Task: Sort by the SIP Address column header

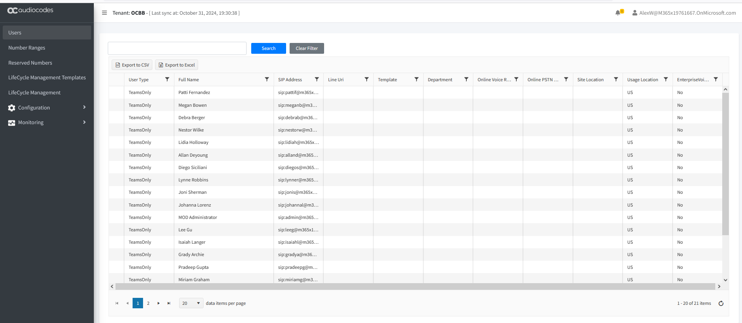Action: (x=290, y=80)
